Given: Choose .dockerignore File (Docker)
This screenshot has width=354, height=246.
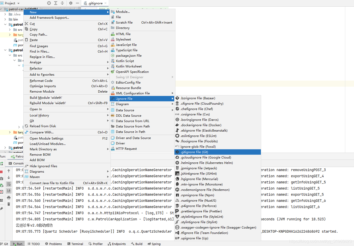Looking at the screenshot, I should click(x=218, y=125).
